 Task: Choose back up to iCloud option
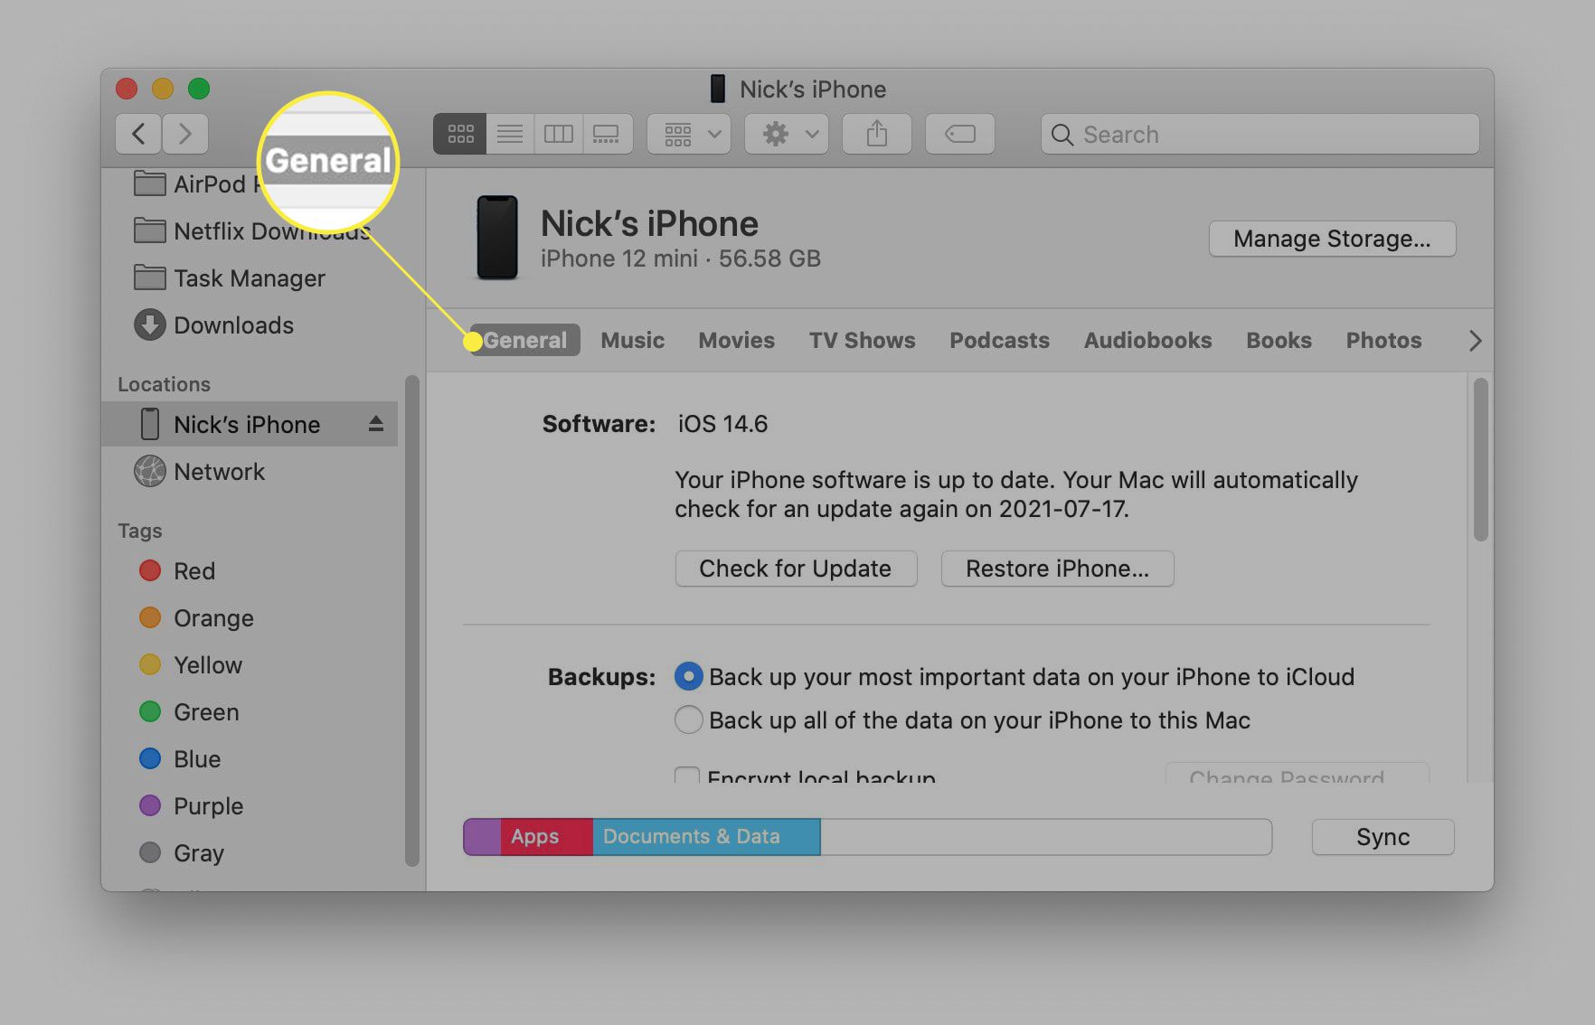(689, 677)
